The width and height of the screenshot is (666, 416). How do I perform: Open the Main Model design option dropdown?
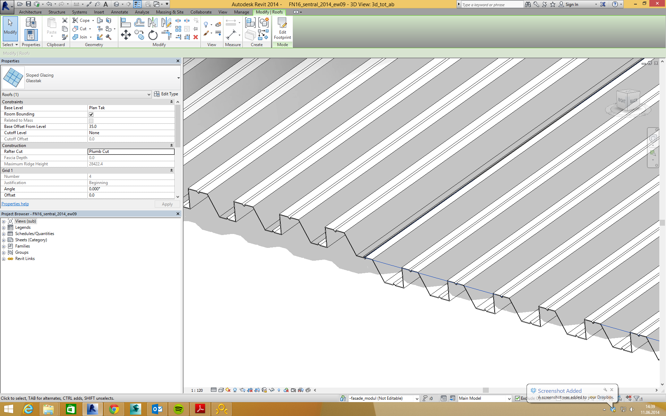pos(509,399)
